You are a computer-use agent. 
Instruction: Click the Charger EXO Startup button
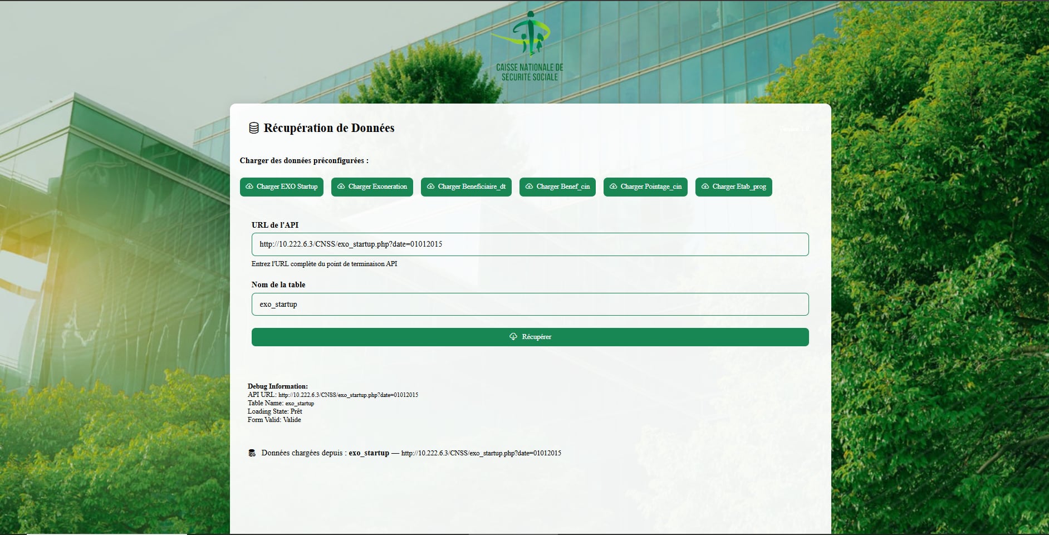281,187
